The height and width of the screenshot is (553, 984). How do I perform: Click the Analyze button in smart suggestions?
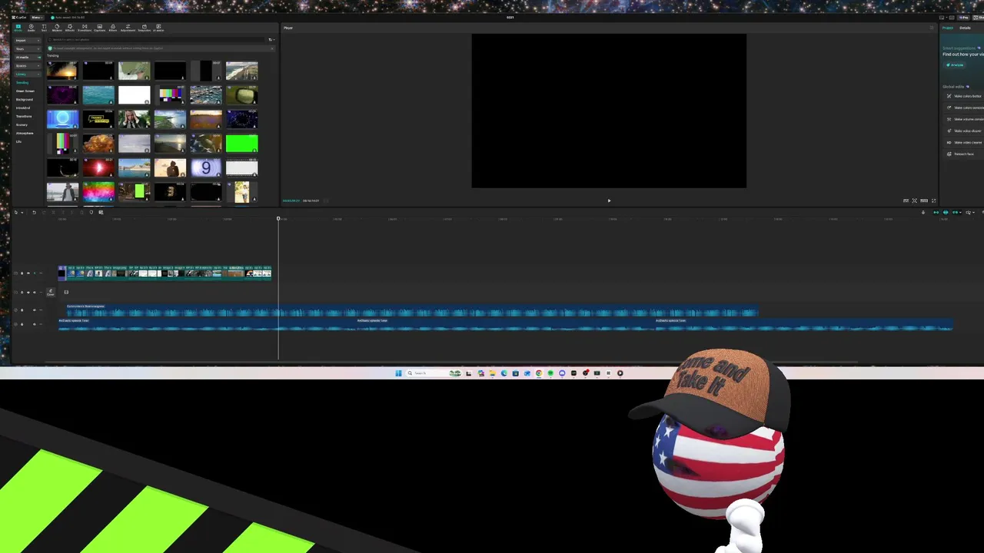point(955,65)
